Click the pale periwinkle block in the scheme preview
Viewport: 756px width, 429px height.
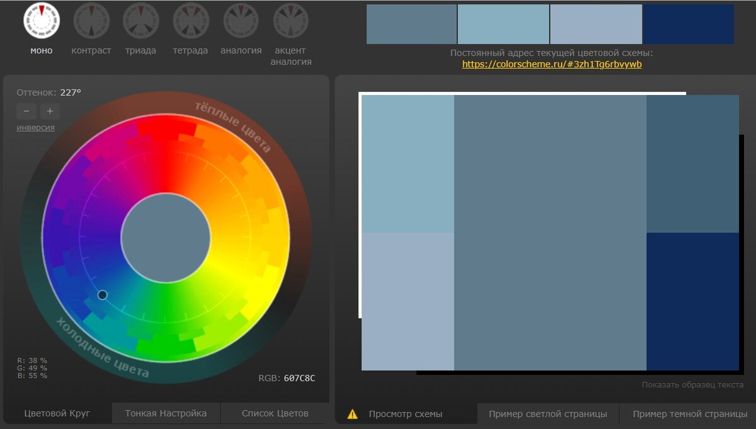(x=408, y=302)
